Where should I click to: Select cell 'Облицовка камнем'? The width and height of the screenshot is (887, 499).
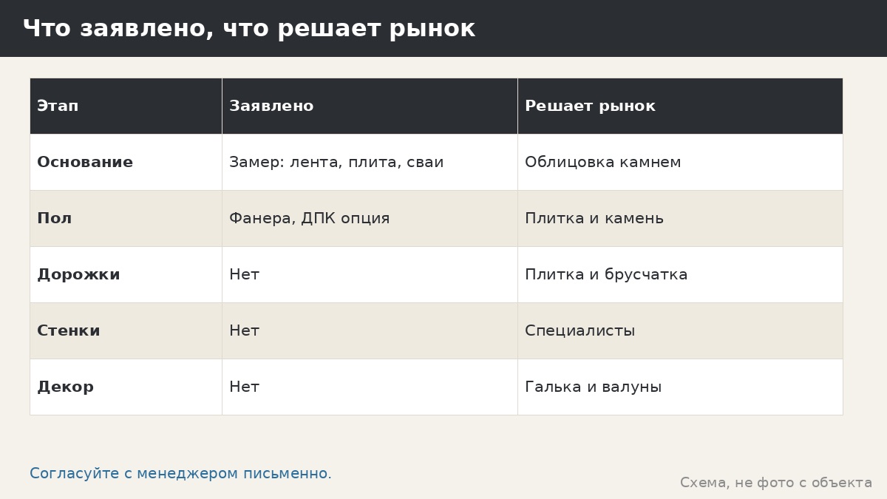pyautogui.click(x=680, y=162)
